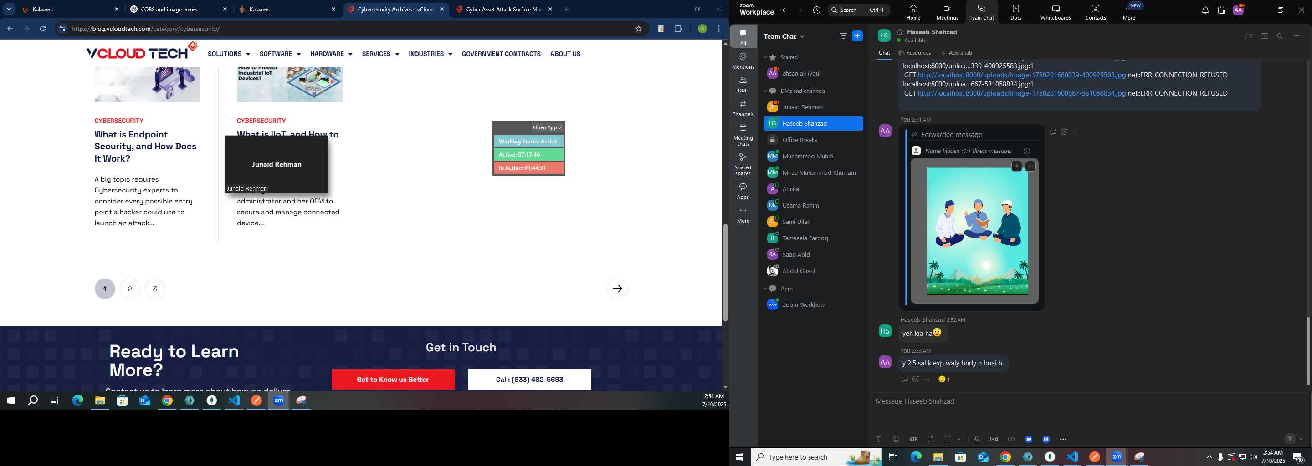Image resolution: width=1312 pixels, height=466 pixels.
Task: Share screen to Haseeb Shahzad chat
Action: tap(1264, 36)
